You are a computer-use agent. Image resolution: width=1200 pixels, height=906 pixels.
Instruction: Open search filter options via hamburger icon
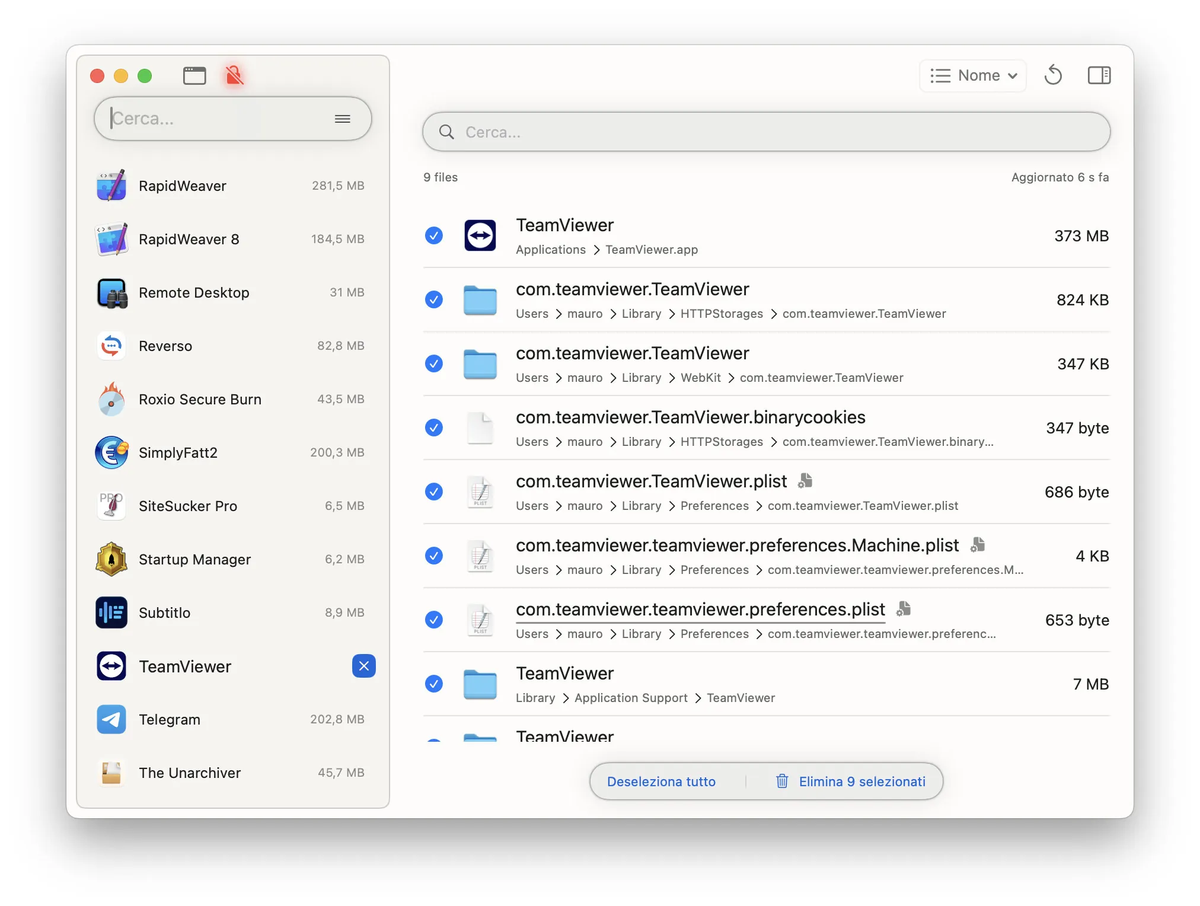point(342,119)
